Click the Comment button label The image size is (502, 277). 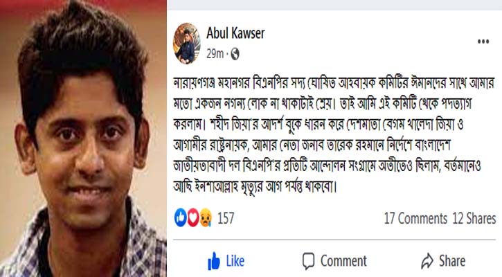coord(343,261)
